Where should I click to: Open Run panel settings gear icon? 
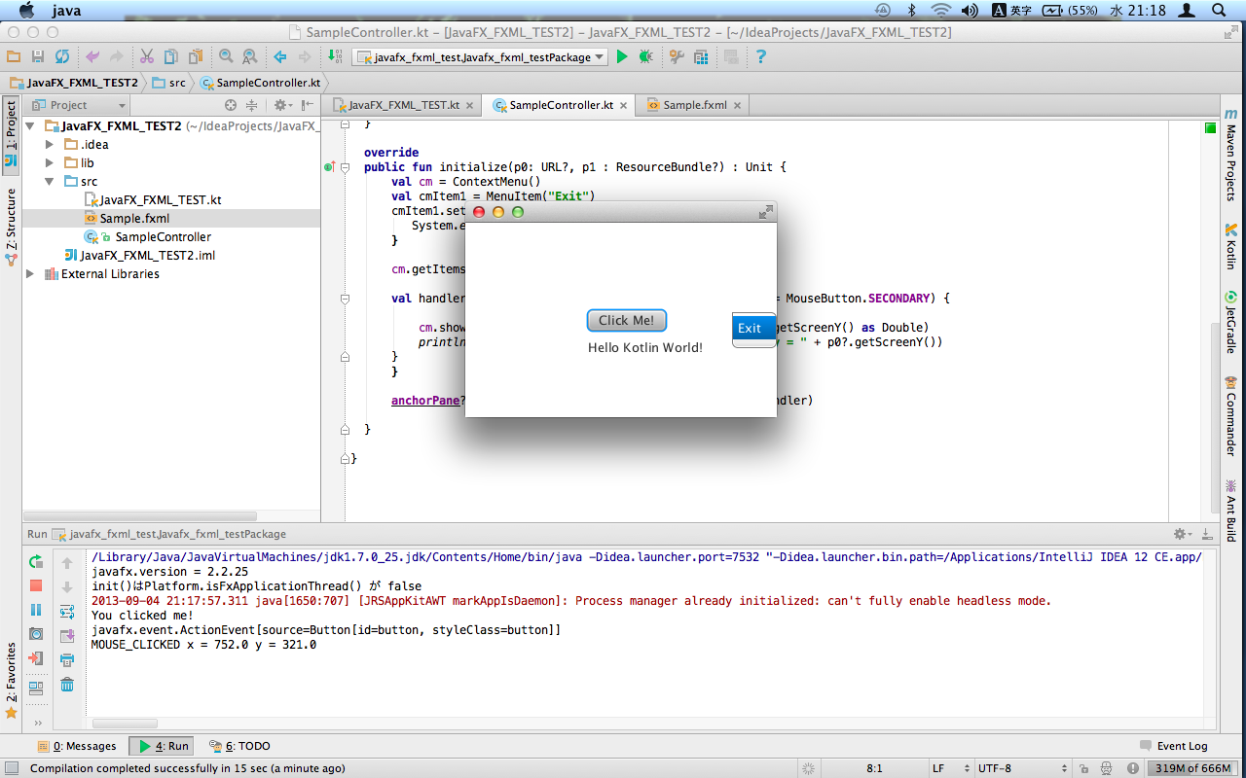(1181, 534)
